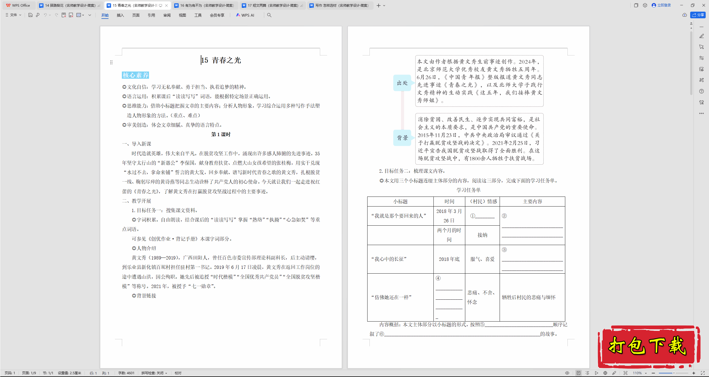The width and height of the screenshot is (709, 377).
Task: Switch to 16 有为有不为 document tab
Action: (x=205, y=6)
